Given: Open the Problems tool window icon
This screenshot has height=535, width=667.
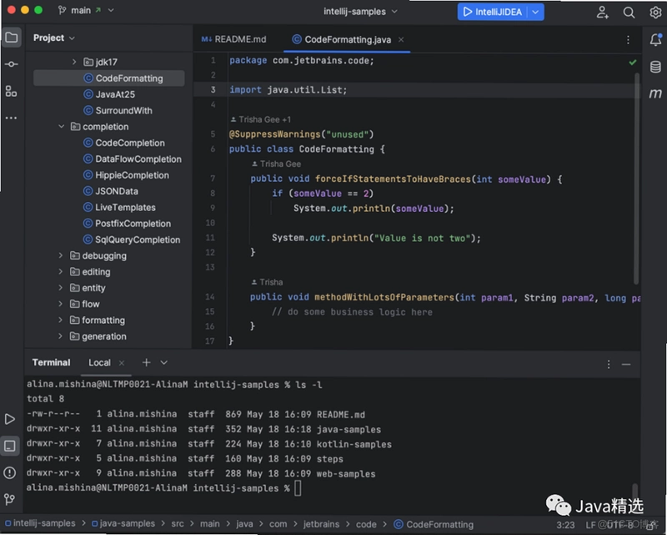Looking at the screenshot, I should 10,472.
